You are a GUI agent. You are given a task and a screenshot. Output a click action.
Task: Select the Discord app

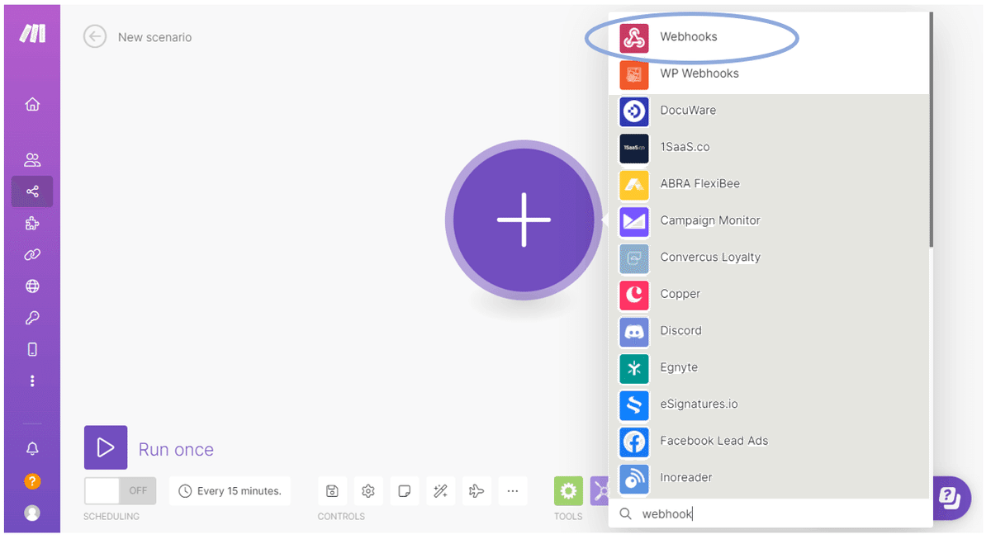point(769,330)
